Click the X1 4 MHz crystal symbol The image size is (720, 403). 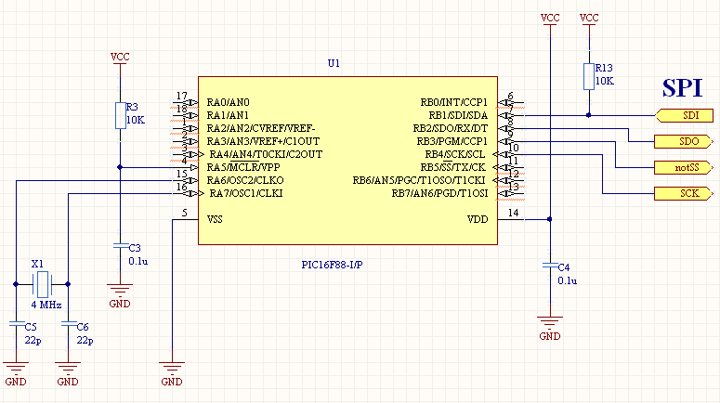click(x=41, y=283)
